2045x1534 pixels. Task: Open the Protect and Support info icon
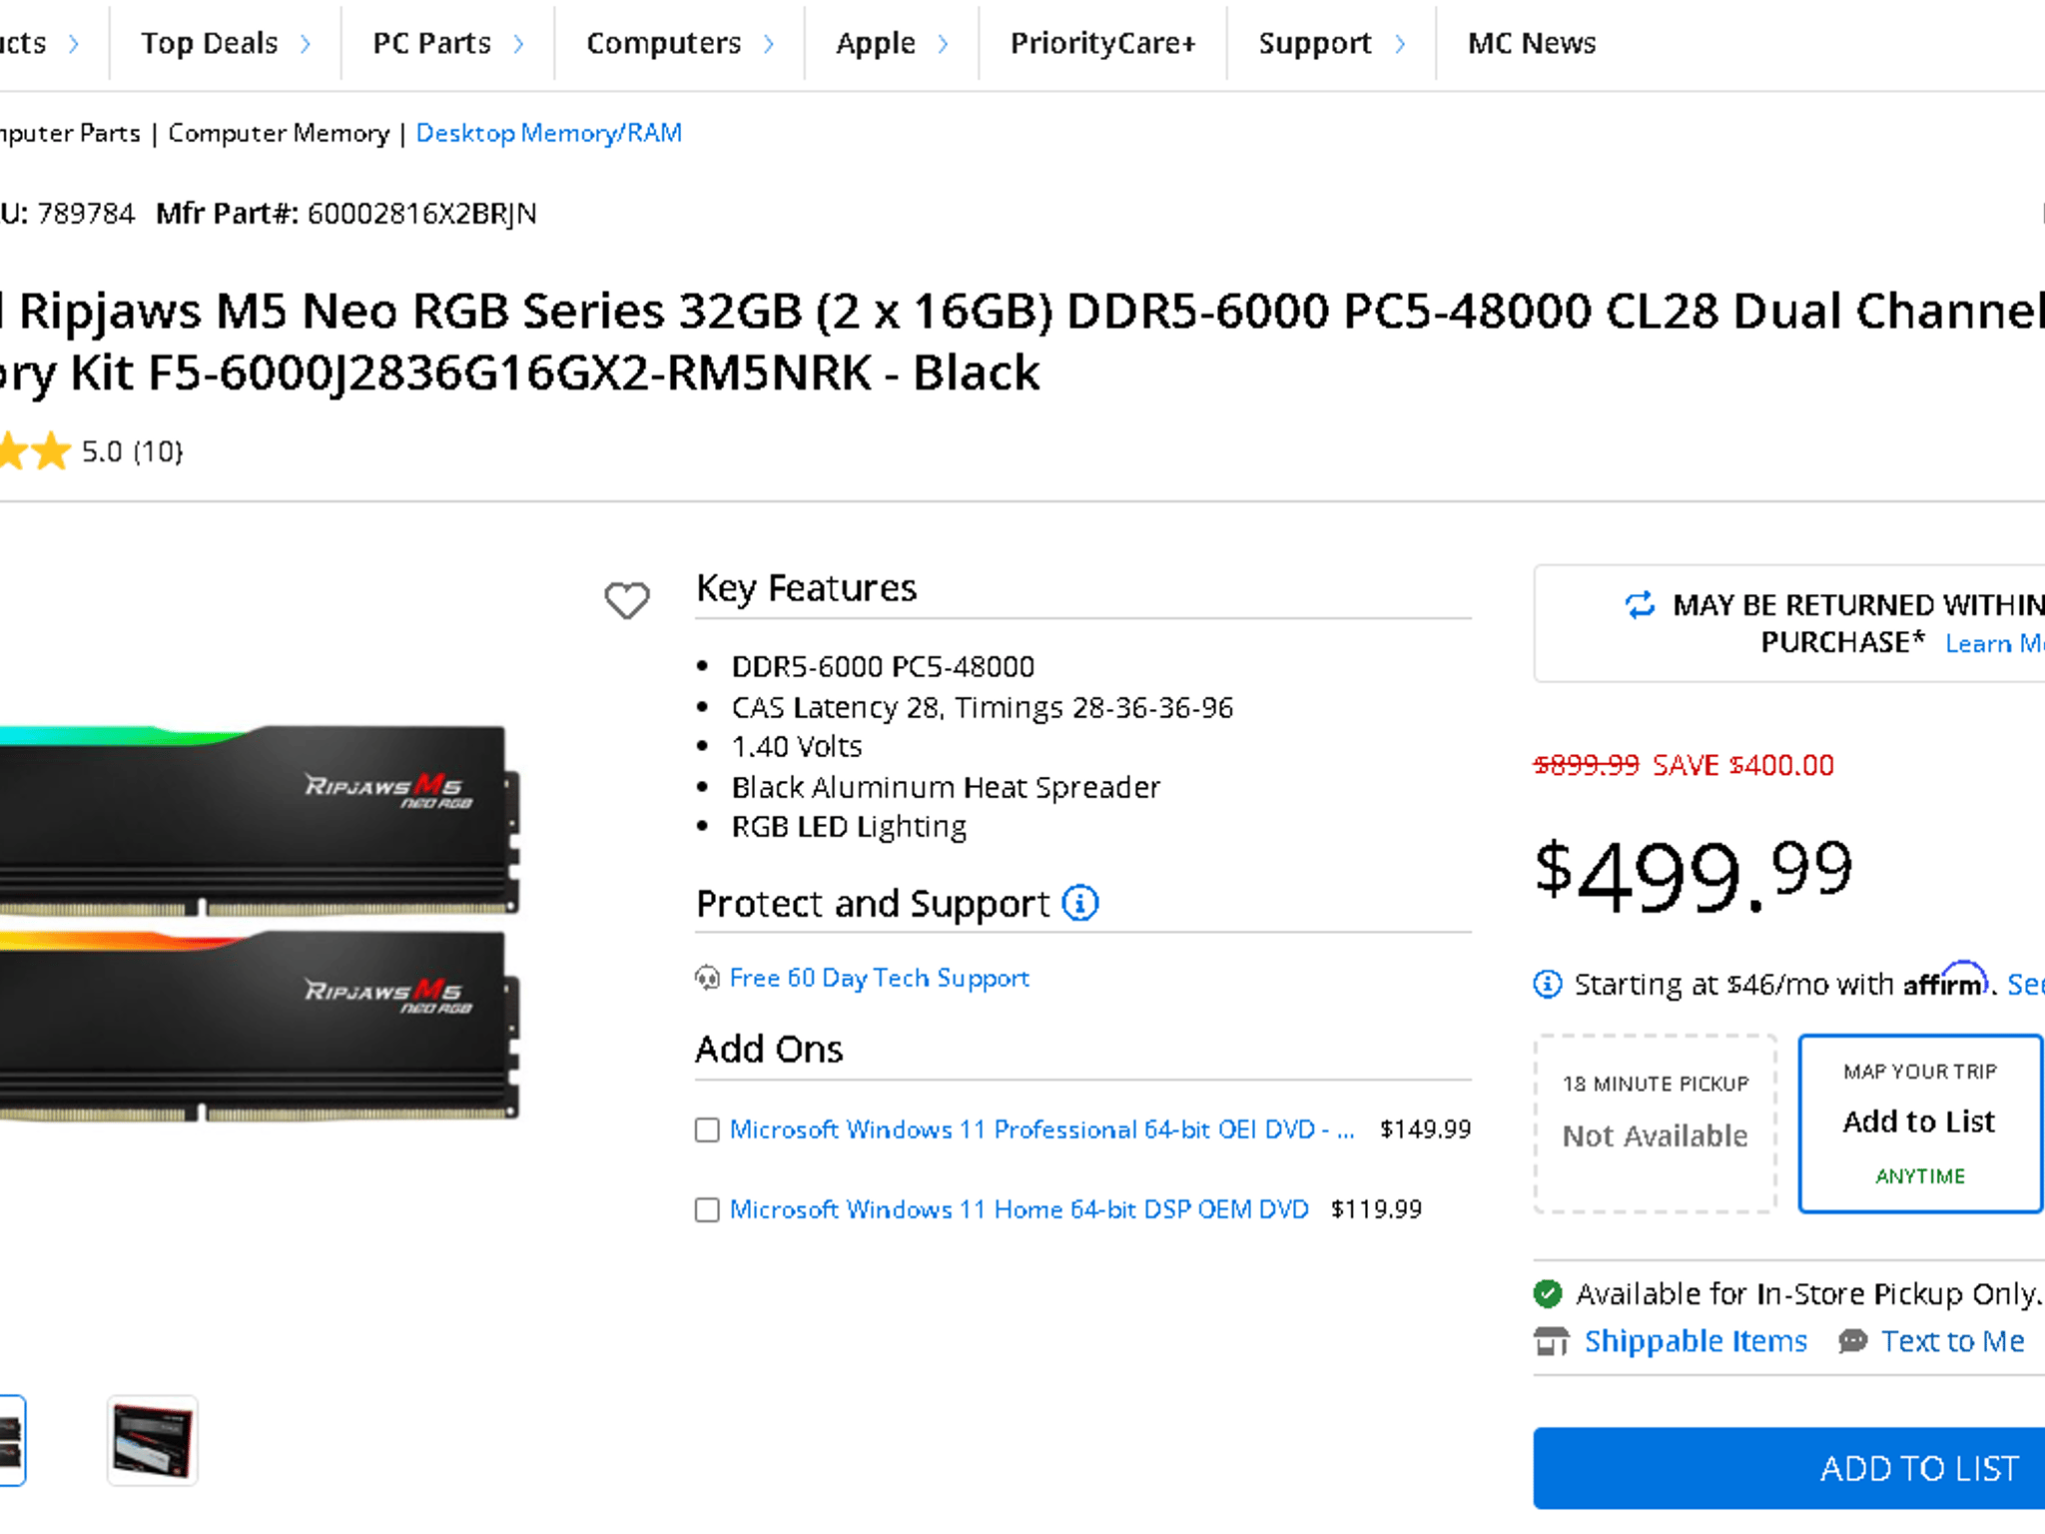click(1080, 903)
